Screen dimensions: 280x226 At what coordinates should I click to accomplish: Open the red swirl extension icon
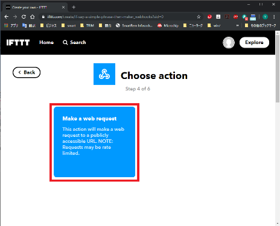point(209,17)
